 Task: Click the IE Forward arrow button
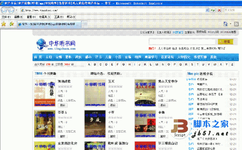coord(11,10)
